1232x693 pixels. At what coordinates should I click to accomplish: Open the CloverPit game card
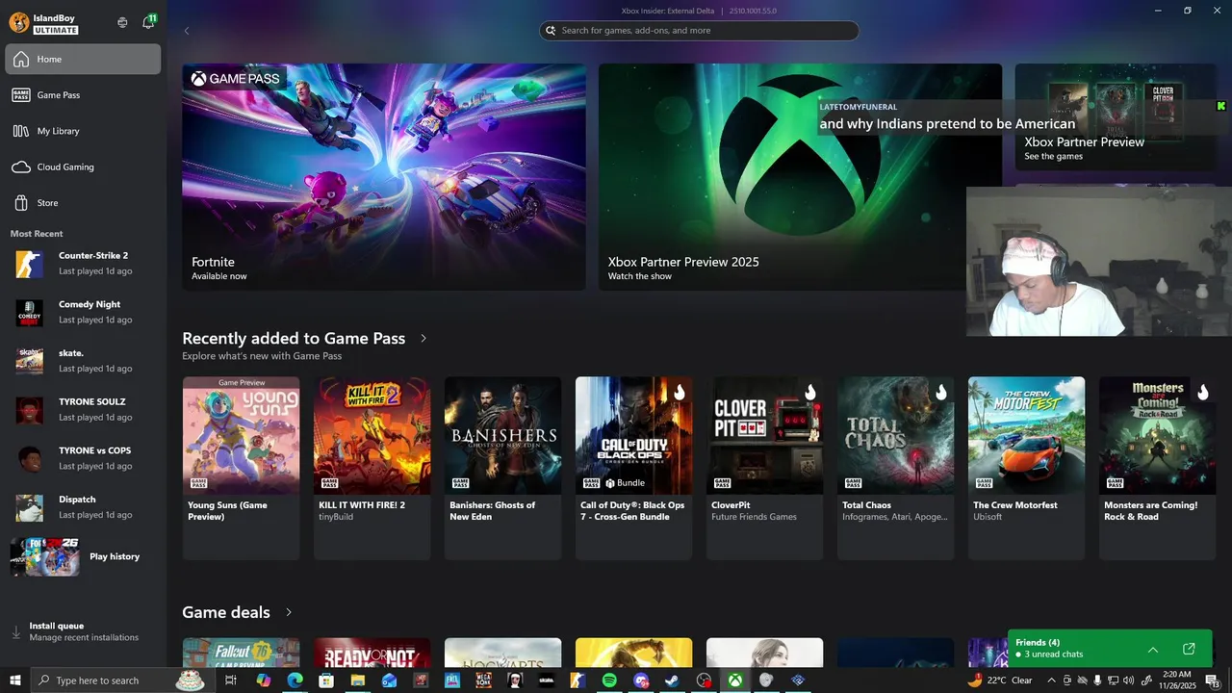pos(764,468)
